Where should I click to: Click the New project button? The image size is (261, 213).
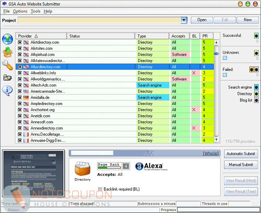[248, 20]
